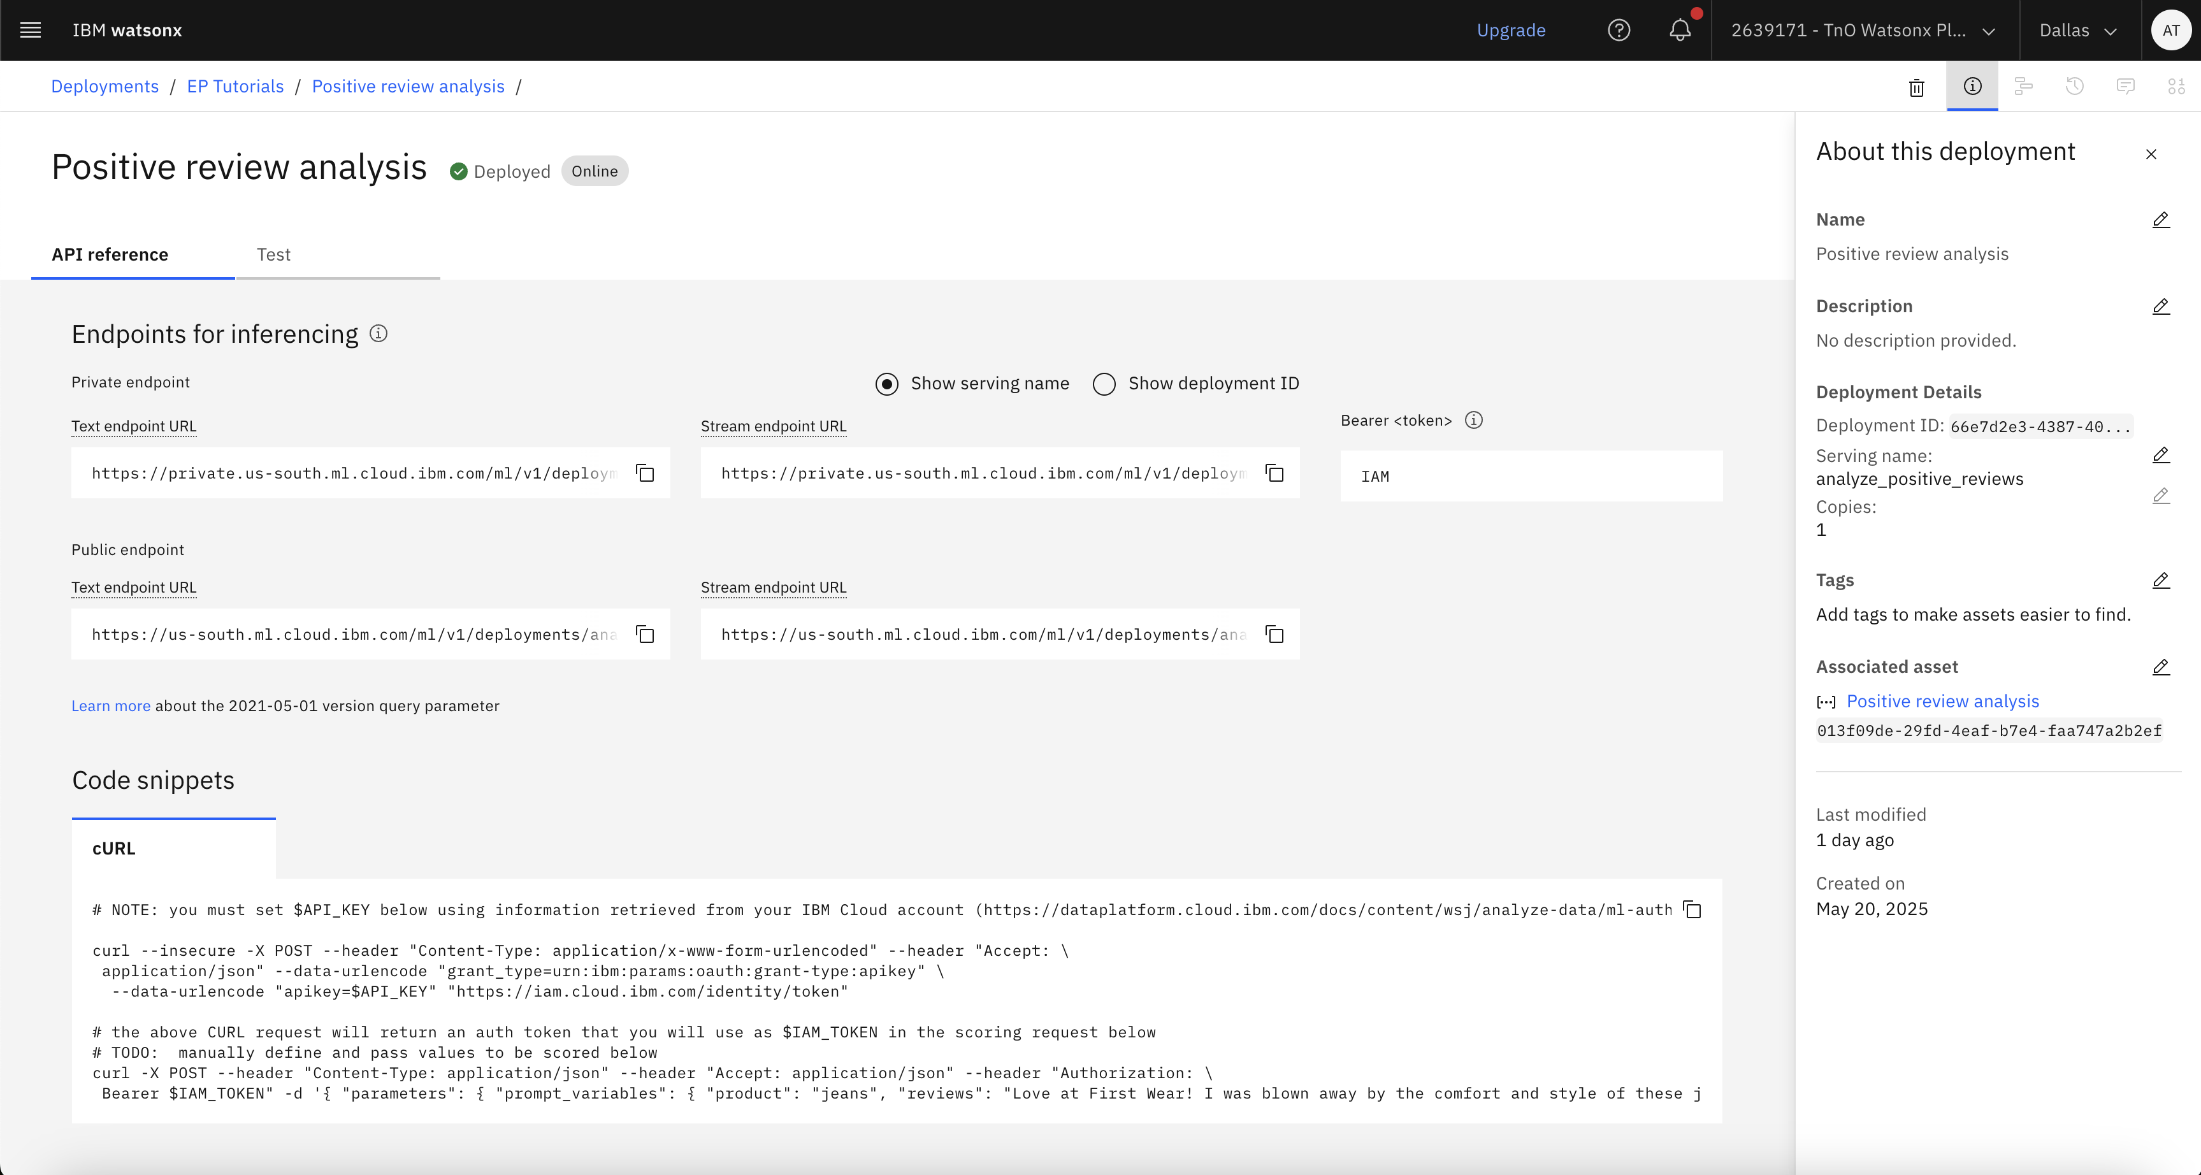The image size is (2201, 1175).
Task: Edit Associated asset with pencil icon
Action: 2161,667
